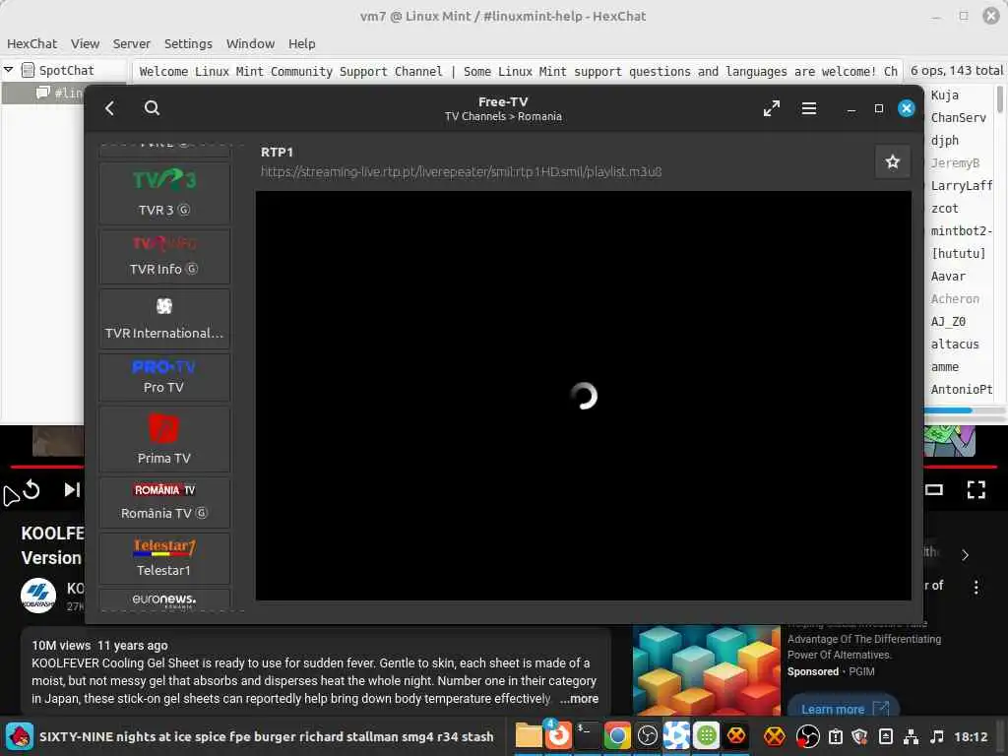Replay the YouTube video
Screen dimensions: 1008x756
point(31,490)
